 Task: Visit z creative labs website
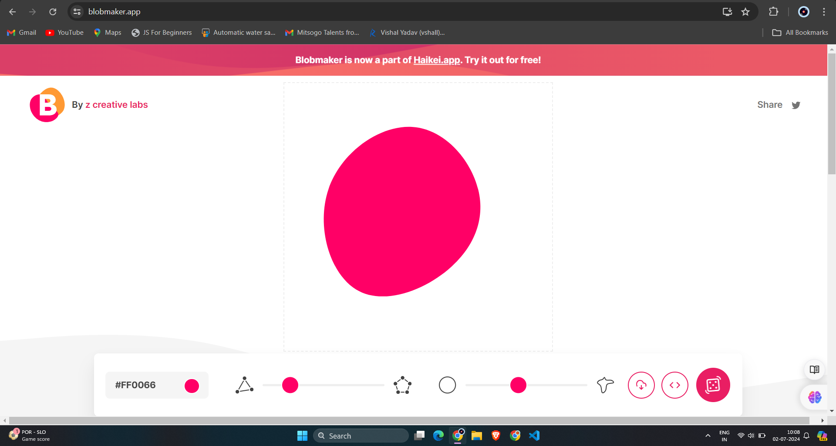coord(116,105)
